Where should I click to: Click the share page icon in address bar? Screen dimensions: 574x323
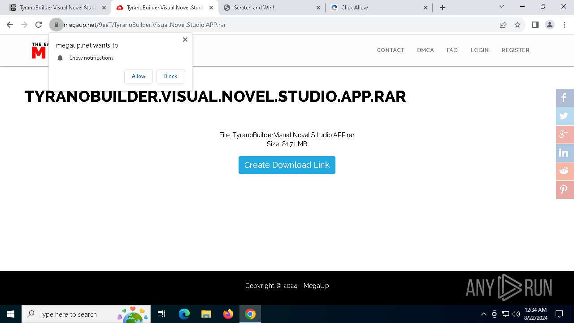point(503,25)
